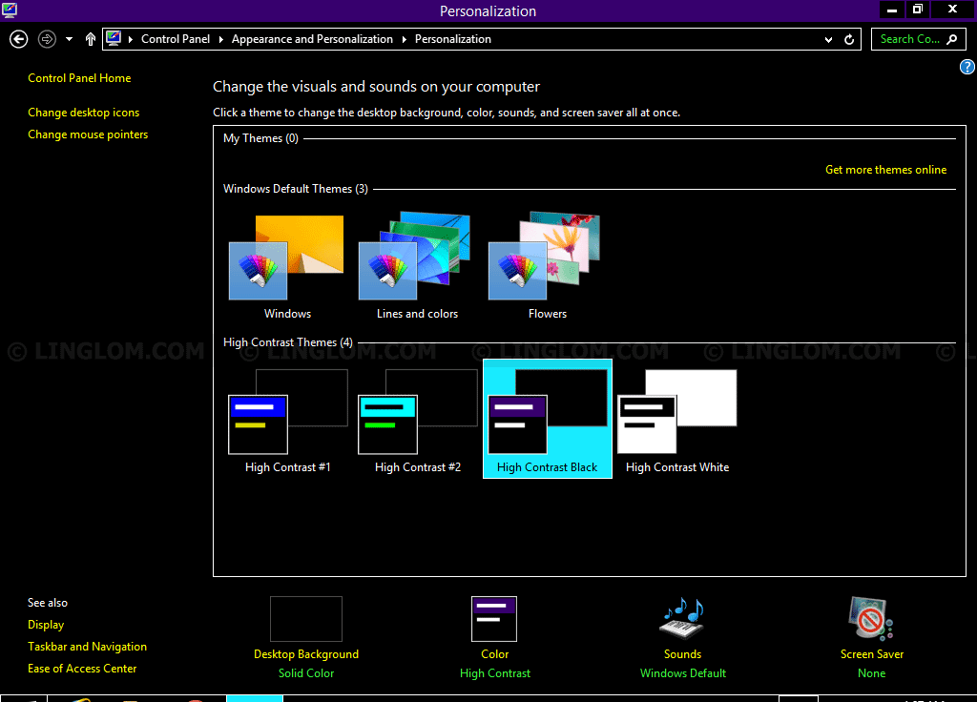Open Ease of Access Center link
Screen dimensions: 977x702
(82, 669)
